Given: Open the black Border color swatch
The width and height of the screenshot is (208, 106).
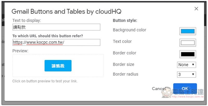Looking at the screenshot, I should 187,54.
